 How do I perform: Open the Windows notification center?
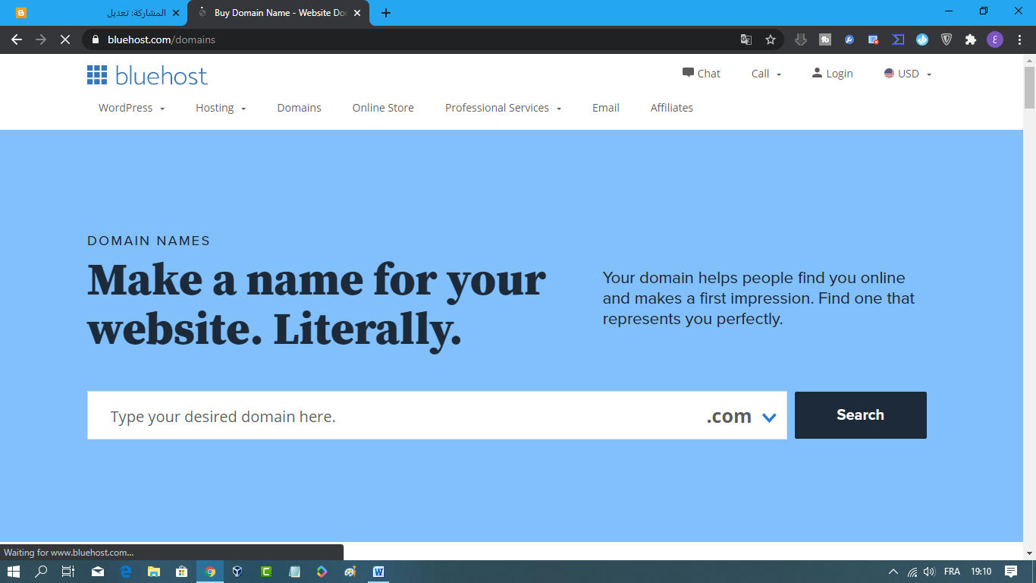[1011, 572]
